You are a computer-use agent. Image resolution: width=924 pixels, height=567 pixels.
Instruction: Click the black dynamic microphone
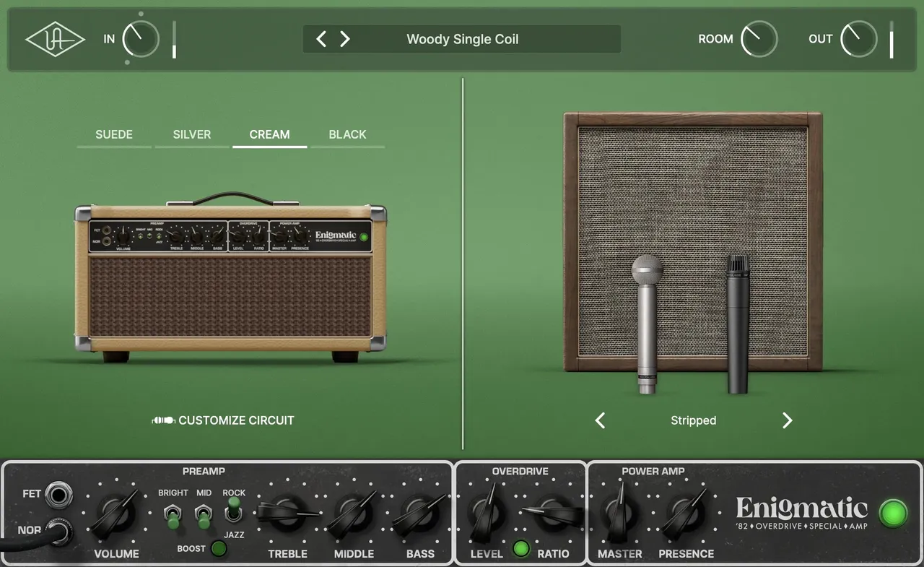tap(738, 324)
